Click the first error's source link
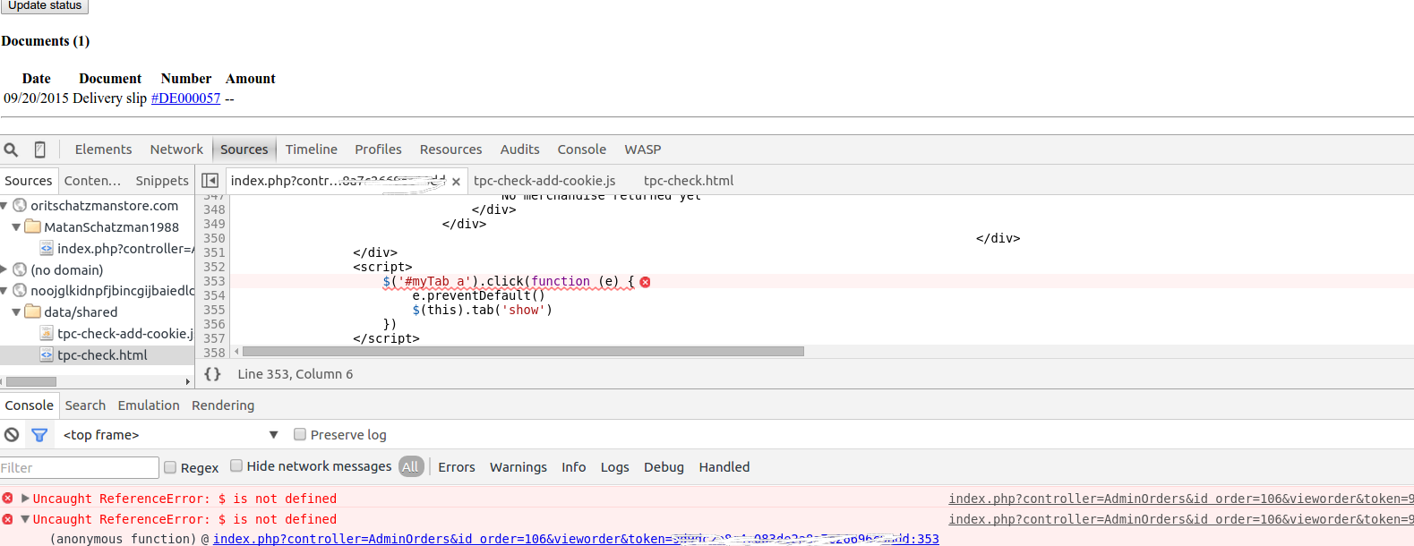The height and width of the screenshot is (546, 1414). pyautogui.click(x=1181, y=499)
